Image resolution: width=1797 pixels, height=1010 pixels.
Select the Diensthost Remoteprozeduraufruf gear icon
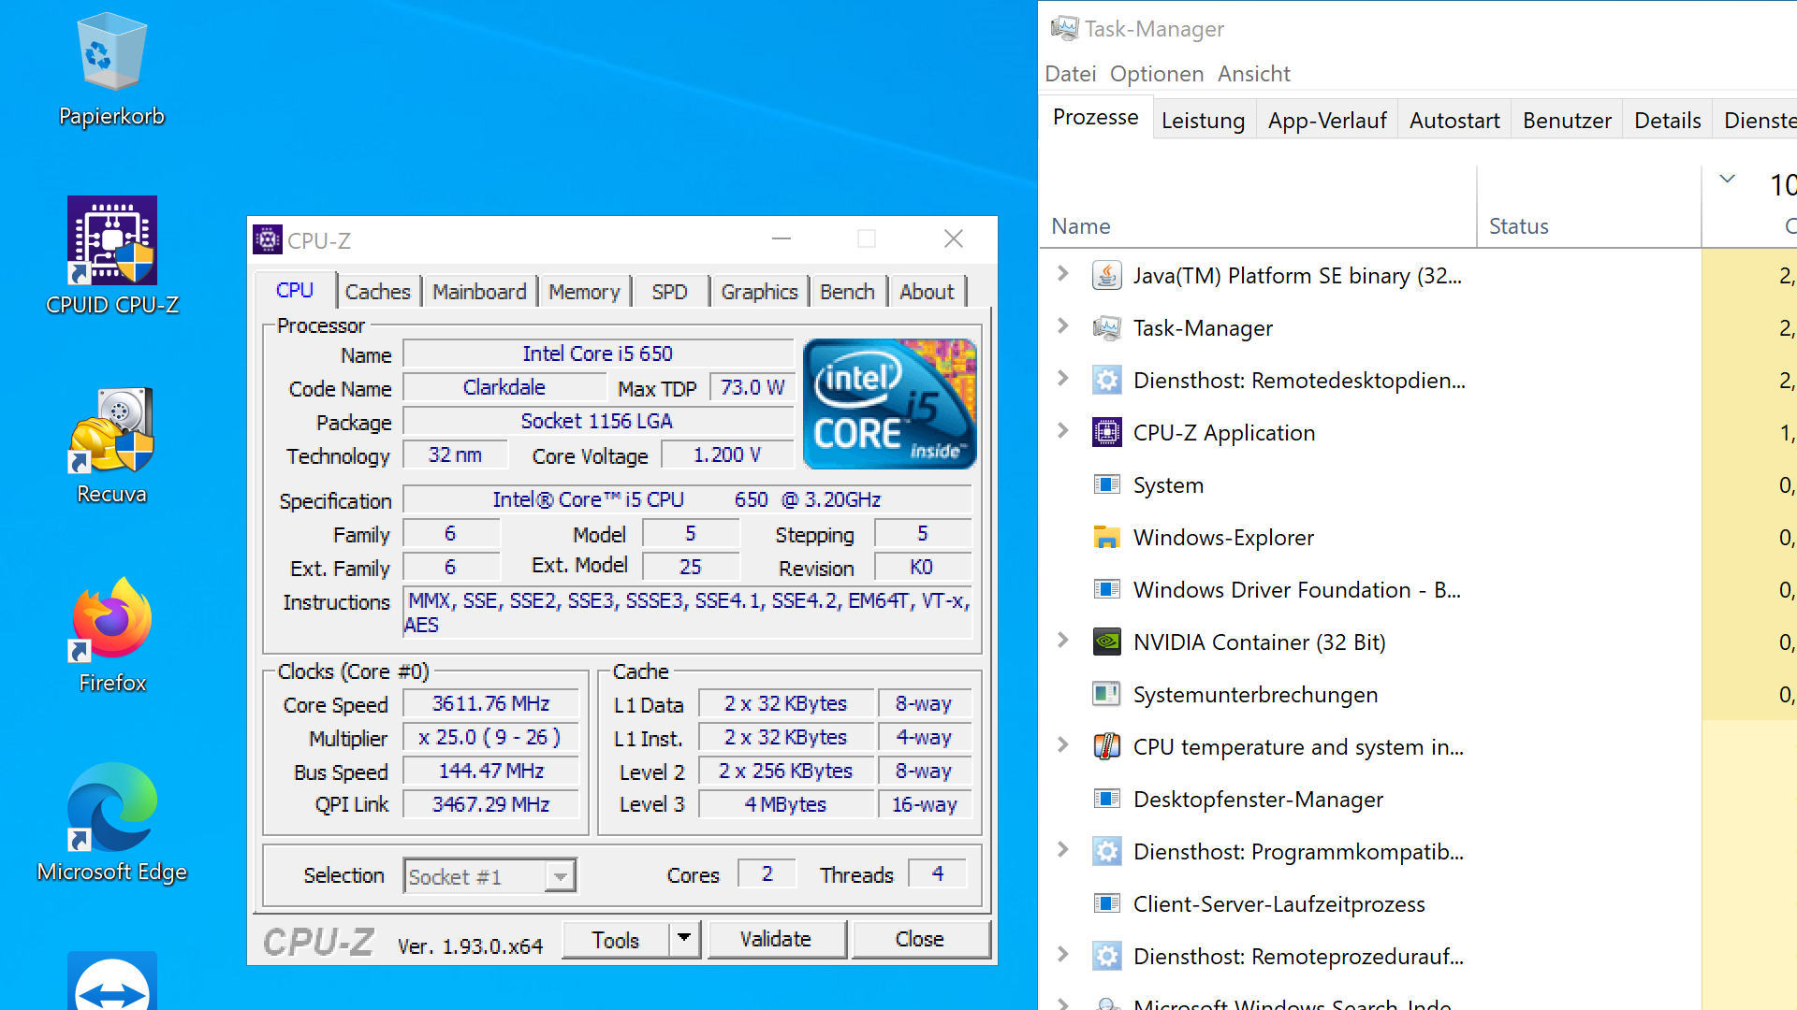point(1107,957)
